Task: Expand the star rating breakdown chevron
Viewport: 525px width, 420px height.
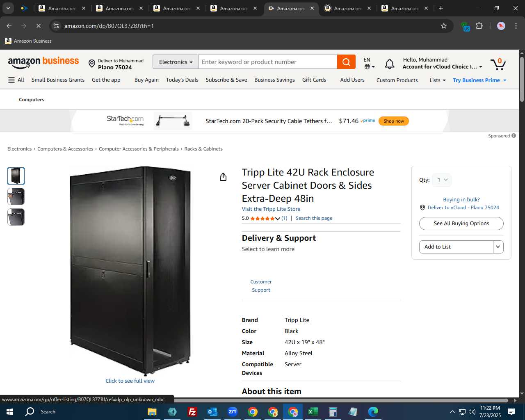Action: coord(278,219)
